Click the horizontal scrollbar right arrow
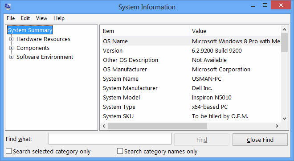294x161 pixels. click(x=277, y=126)
